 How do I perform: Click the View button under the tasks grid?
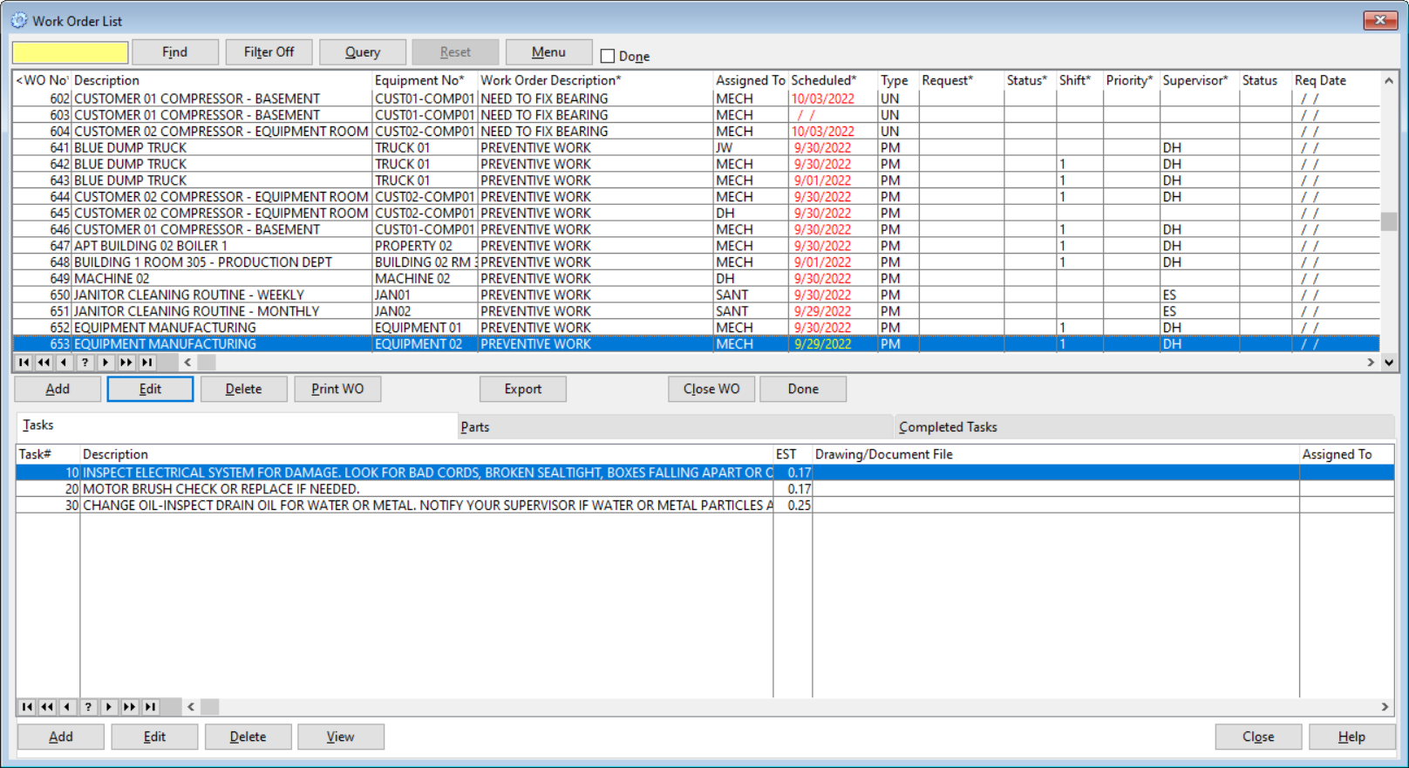(x=340, y=737)
